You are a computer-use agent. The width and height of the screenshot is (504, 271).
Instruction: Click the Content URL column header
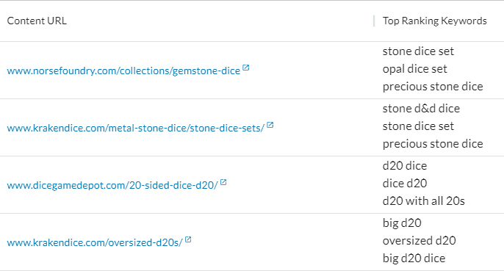tap(37, 21)
